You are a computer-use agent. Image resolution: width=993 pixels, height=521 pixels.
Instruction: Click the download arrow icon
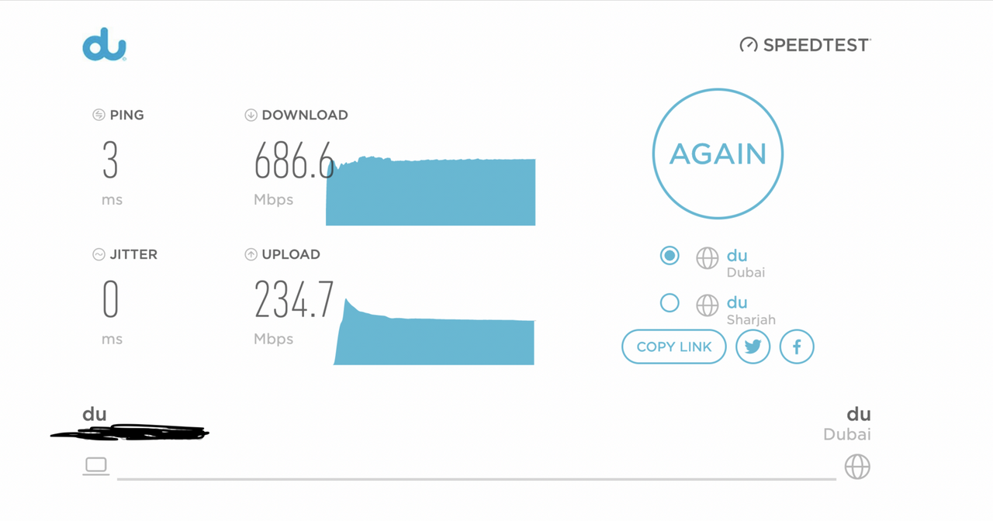(x=251, y=115)
